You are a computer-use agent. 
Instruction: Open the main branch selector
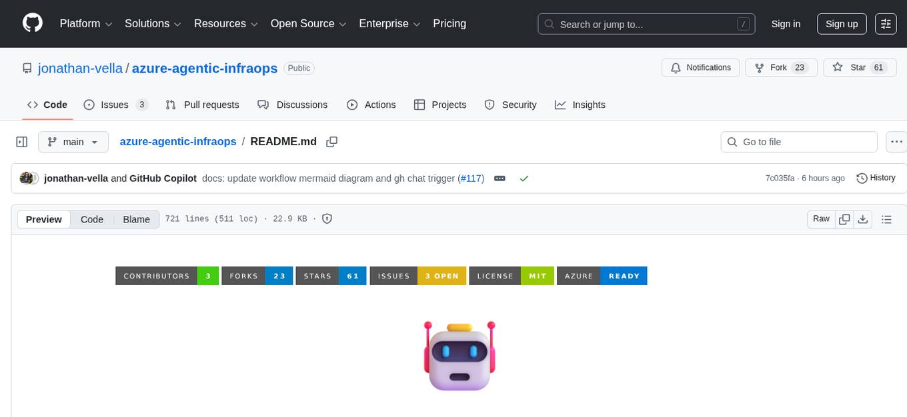(x=73, y=141)
